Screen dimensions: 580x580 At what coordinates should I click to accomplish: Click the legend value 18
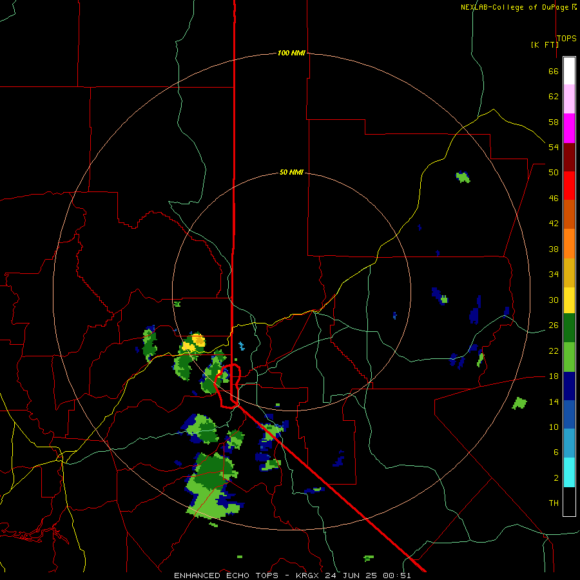(x=554, y=376)
